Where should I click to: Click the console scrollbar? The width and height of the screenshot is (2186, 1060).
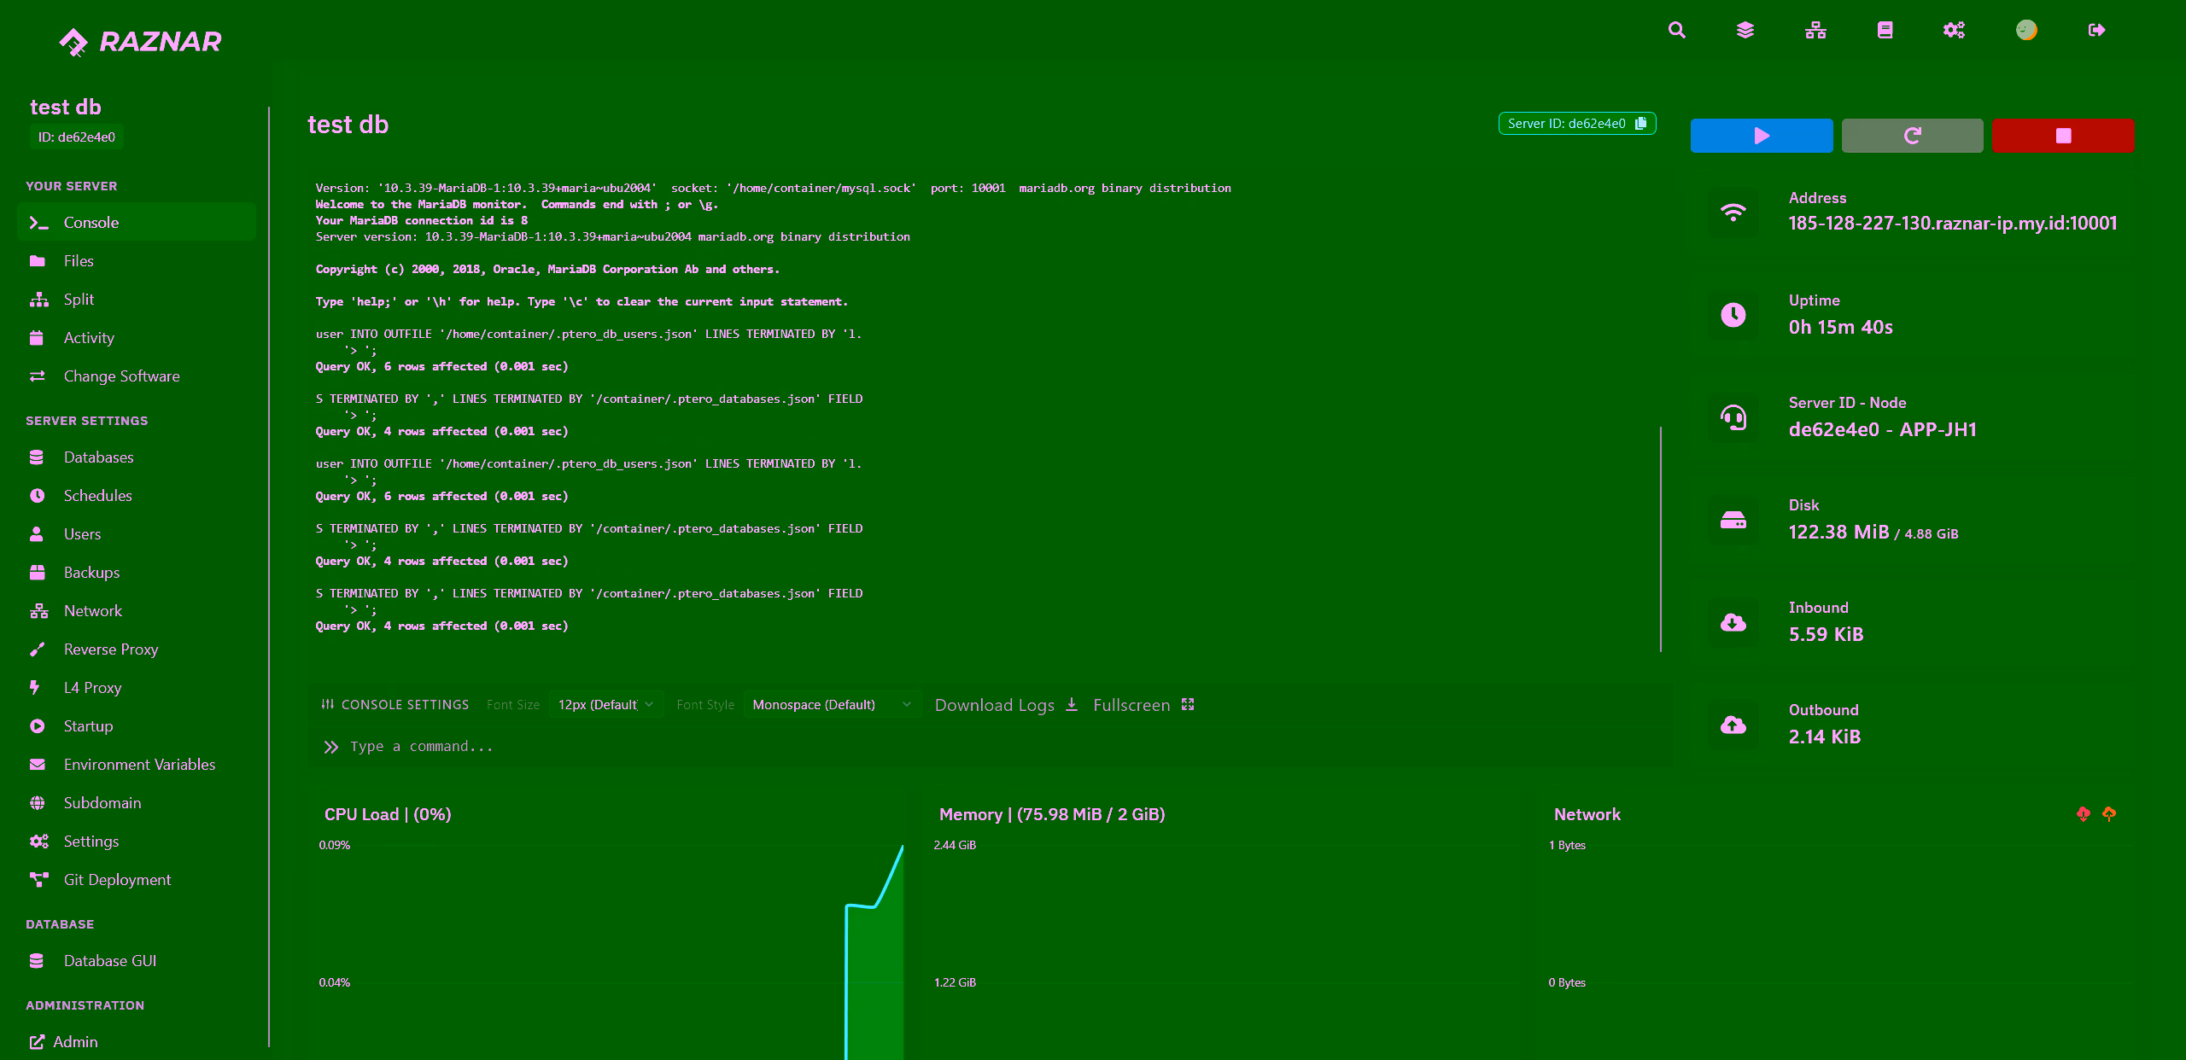pyautogui.click(x=1661, y=539)
